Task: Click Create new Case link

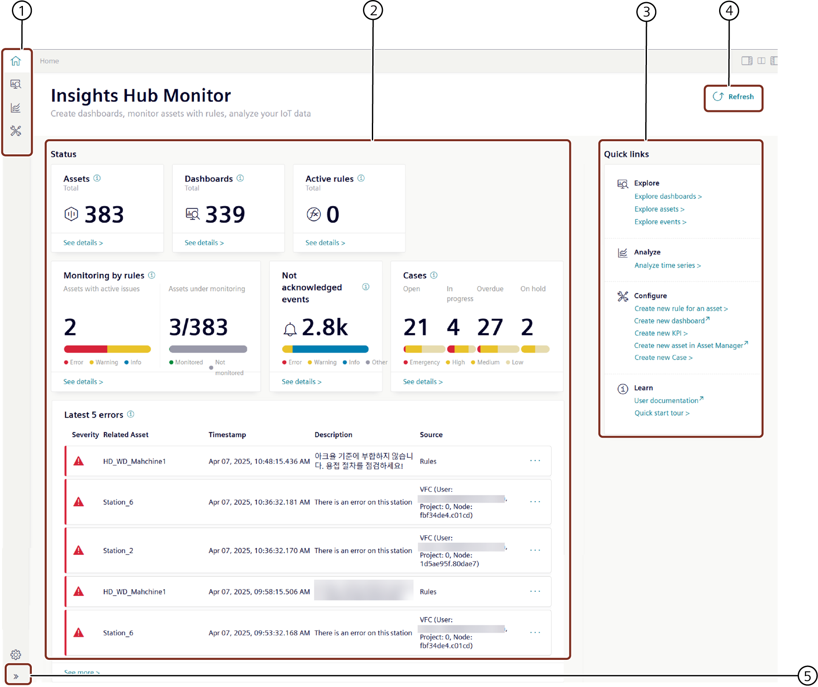Action: [x=663, y=358]
